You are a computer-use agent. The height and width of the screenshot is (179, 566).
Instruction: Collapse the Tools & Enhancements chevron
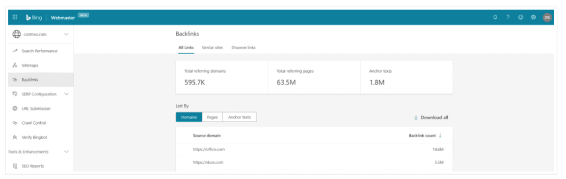pyautogui.click(x=66, y=152)
